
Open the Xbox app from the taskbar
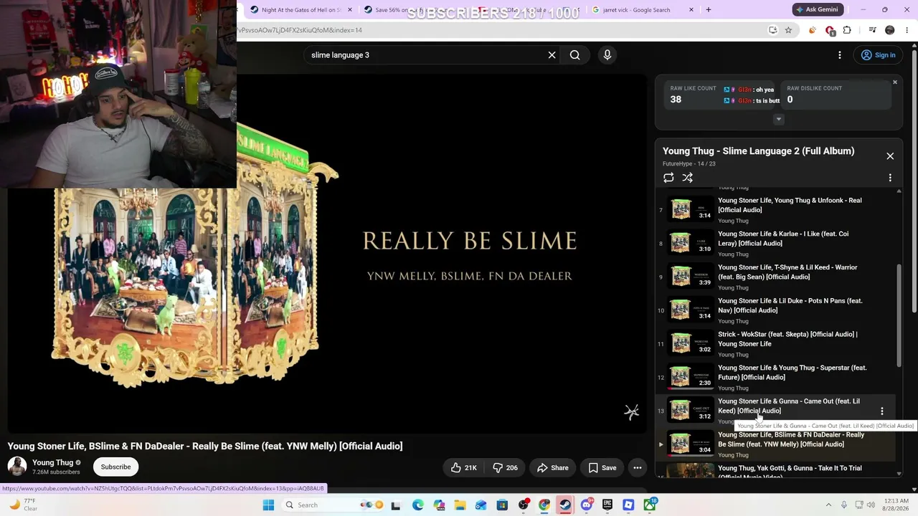click(649, 505)
